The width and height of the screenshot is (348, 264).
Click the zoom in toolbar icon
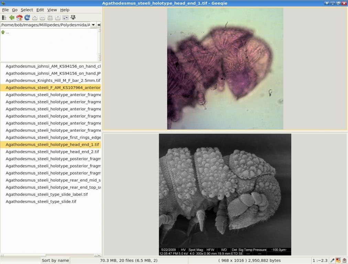[x=35, y=18]
